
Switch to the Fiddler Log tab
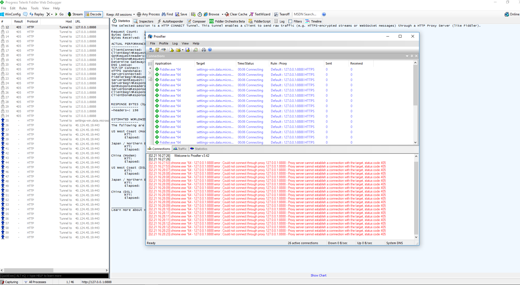279,21
